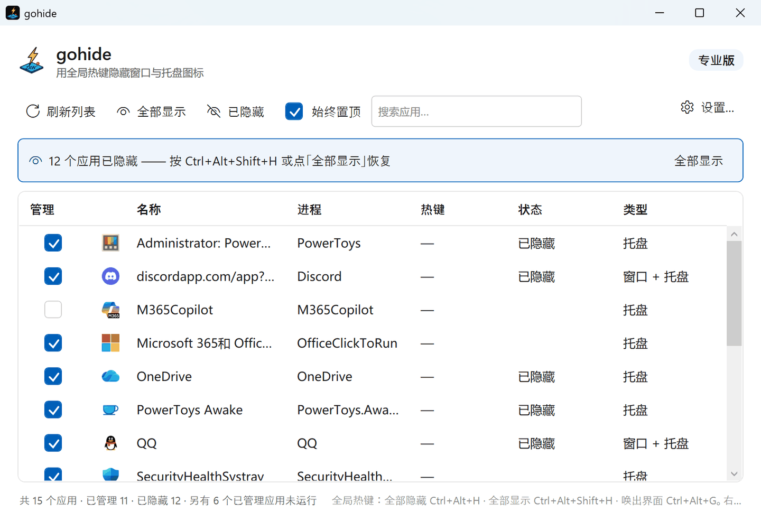Uncheck management for Administrator: Power... row
The height and width of the screenshot is (521, 761).
(53, 243)
